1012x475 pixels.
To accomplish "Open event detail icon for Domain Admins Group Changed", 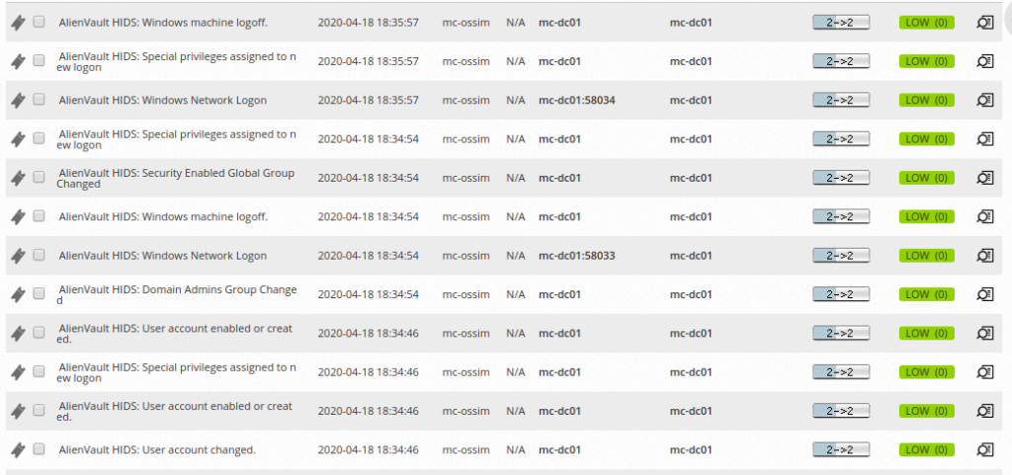I will [984, 294].
